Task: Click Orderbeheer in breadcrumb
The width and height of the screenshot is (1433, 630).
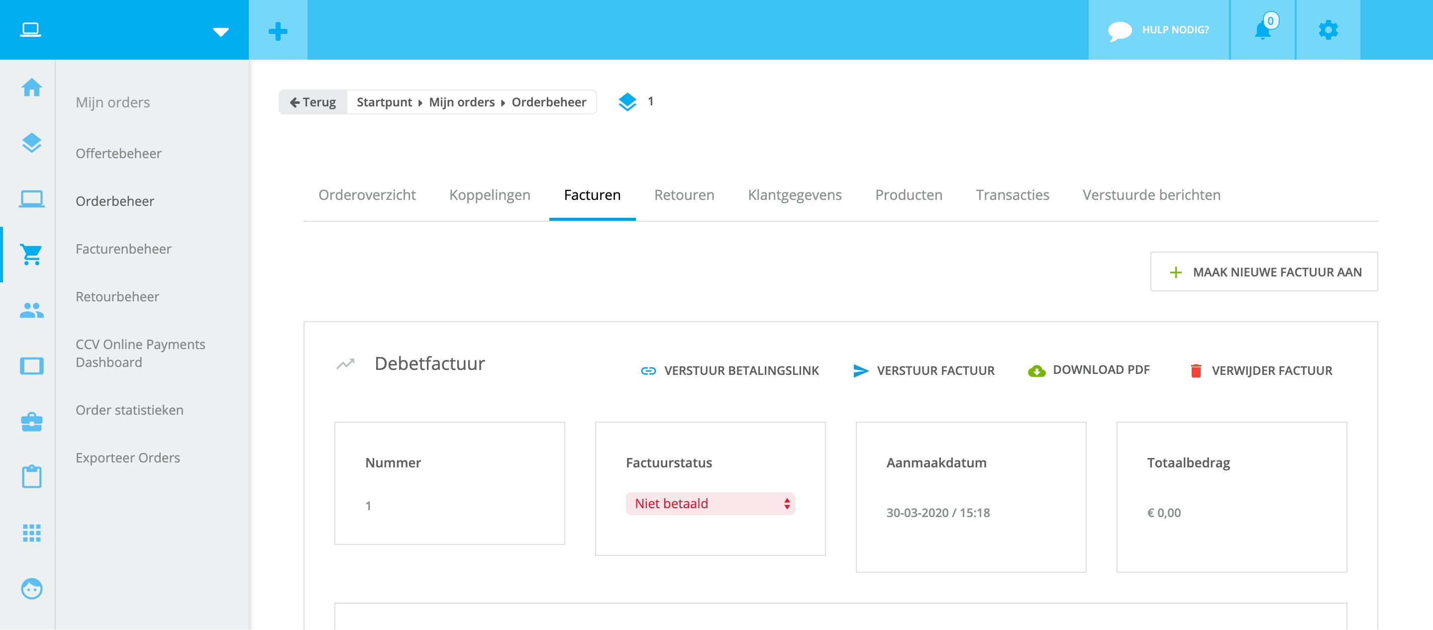Action: (549, 102)
